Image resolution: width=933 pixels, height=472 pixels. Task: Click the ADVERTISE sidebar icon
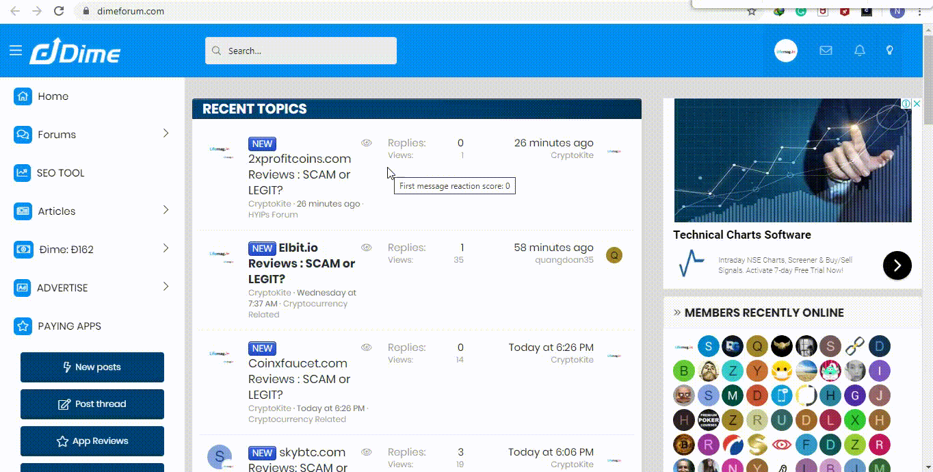click(x=23, y=288)
